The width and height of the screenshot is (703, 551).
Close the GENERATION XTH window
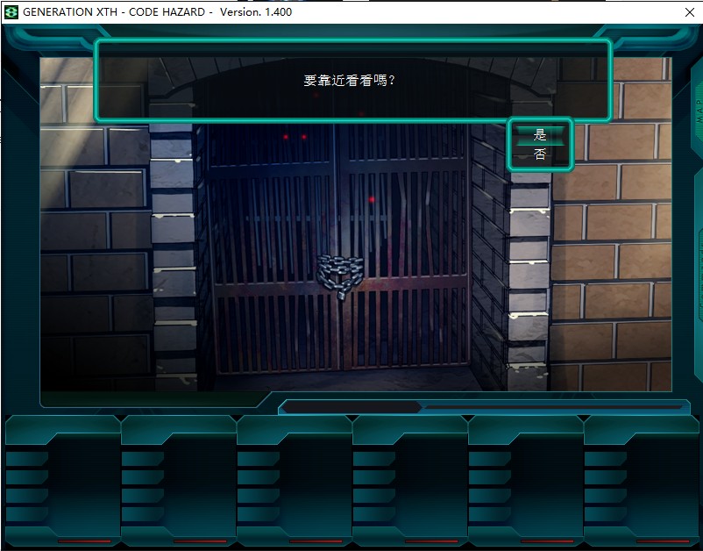pos(690,12)
